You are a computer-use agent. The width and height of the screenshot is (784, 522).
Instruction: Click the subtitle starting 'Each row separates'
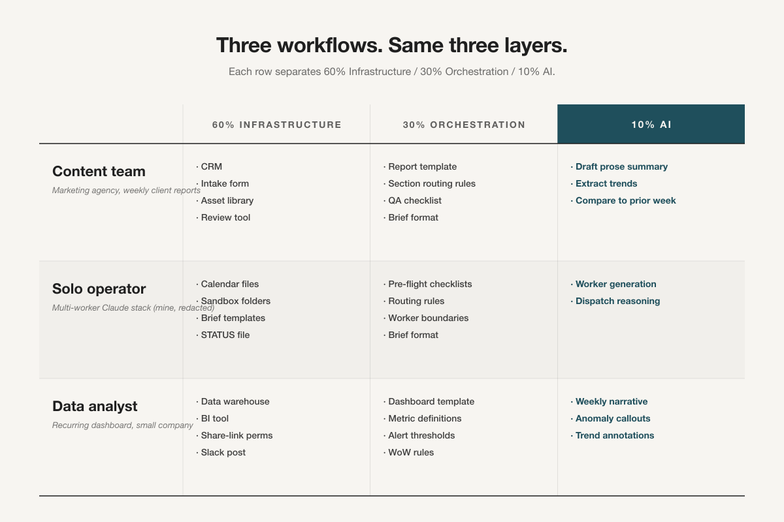coord(392,71)
